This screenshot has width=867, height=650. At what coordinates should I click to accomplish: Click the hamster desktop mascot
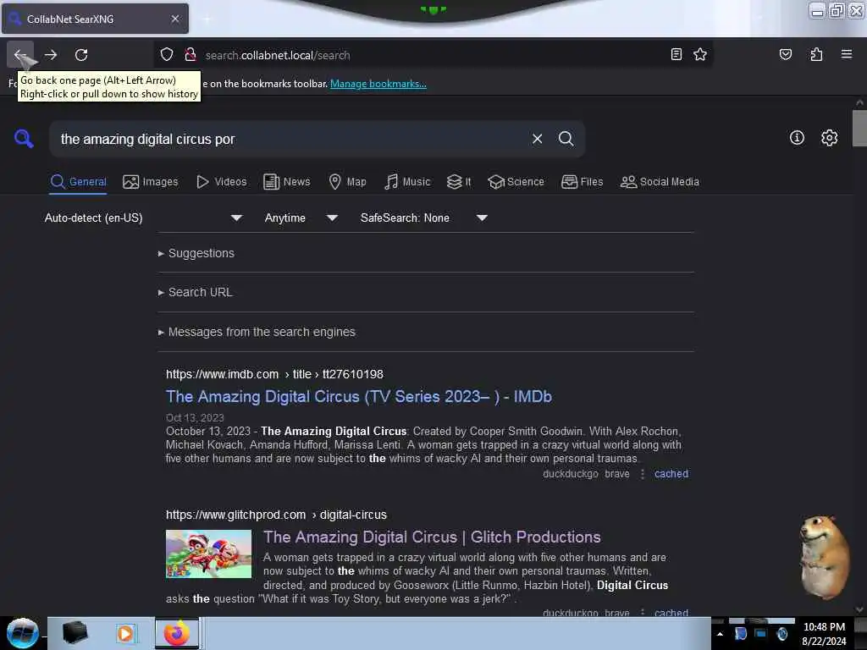[x=824, y=557]
